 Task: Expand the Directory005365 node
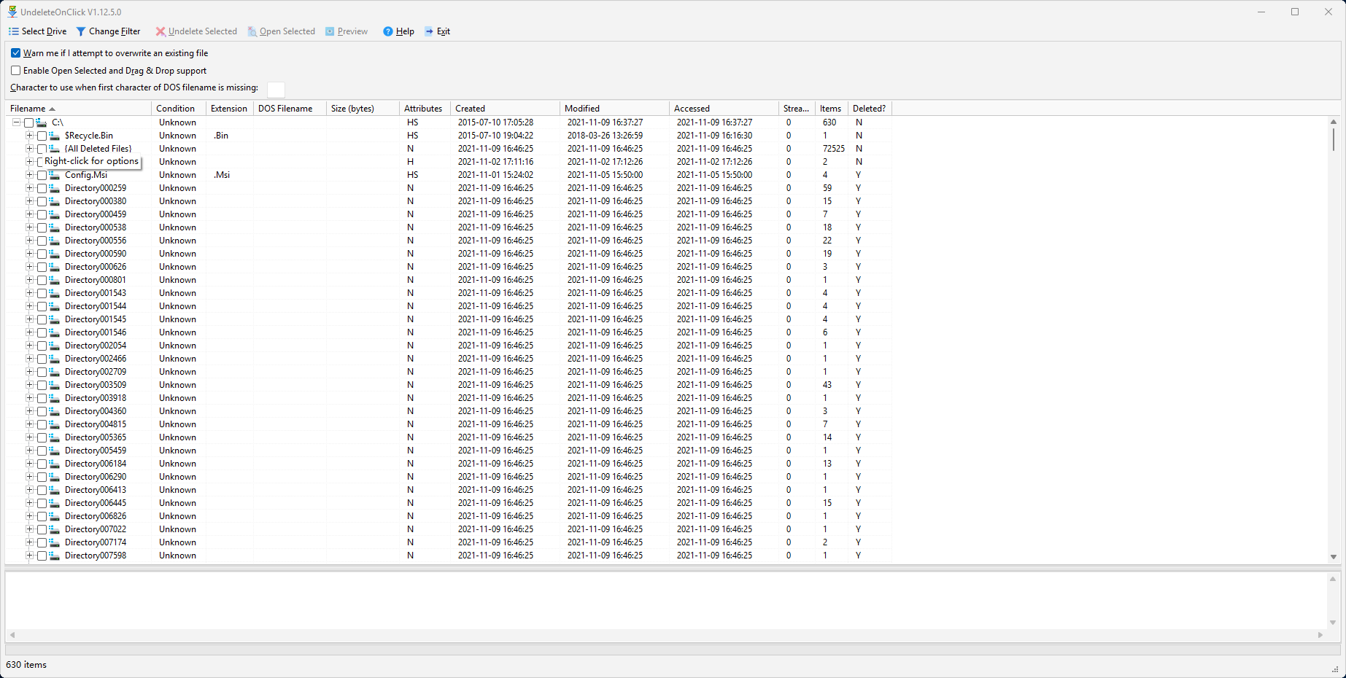coord(29,437)
